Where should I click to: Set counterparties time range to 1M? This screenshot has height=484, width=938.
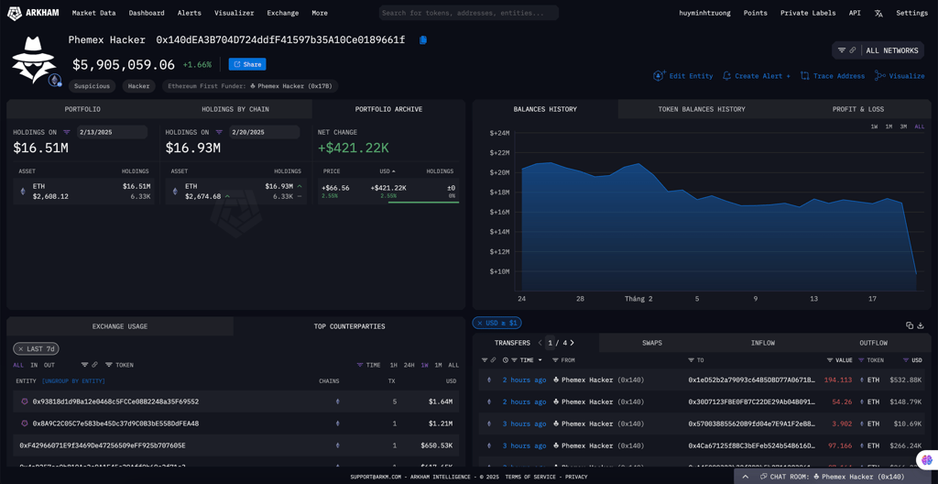pyautogui.click(x=439, y=365)
